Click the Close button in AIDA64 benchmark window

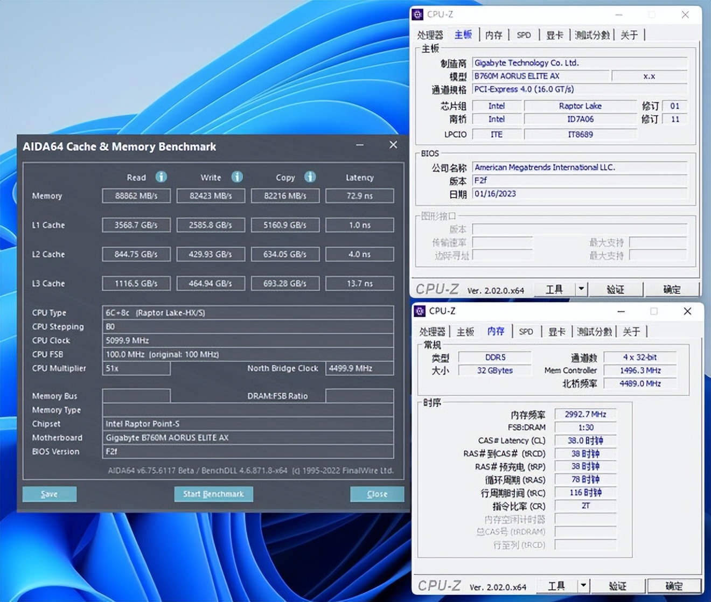tap(377, 493)
